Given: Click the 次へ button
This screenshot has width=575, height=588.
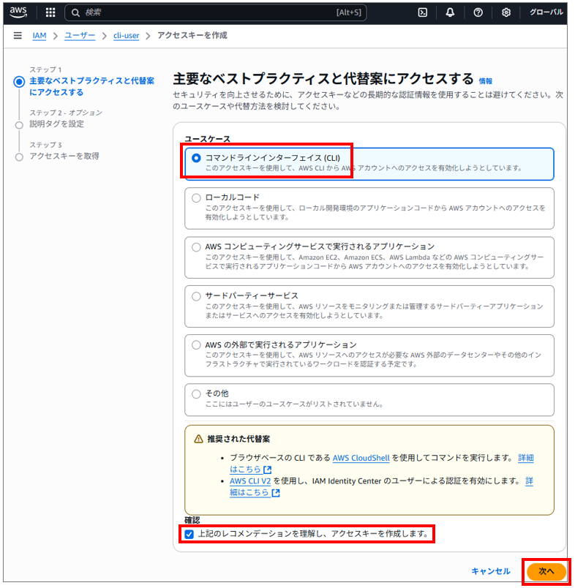Looking at the screenshot, I should click(546, 571).
